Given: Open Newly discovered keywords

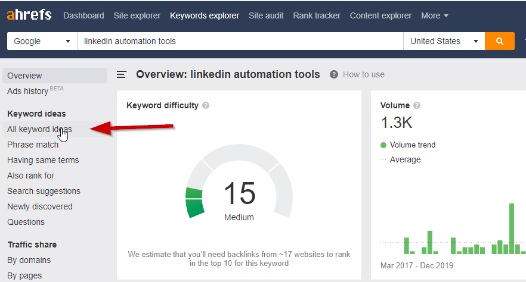Looking at the screenshot, I should point(39,206).
